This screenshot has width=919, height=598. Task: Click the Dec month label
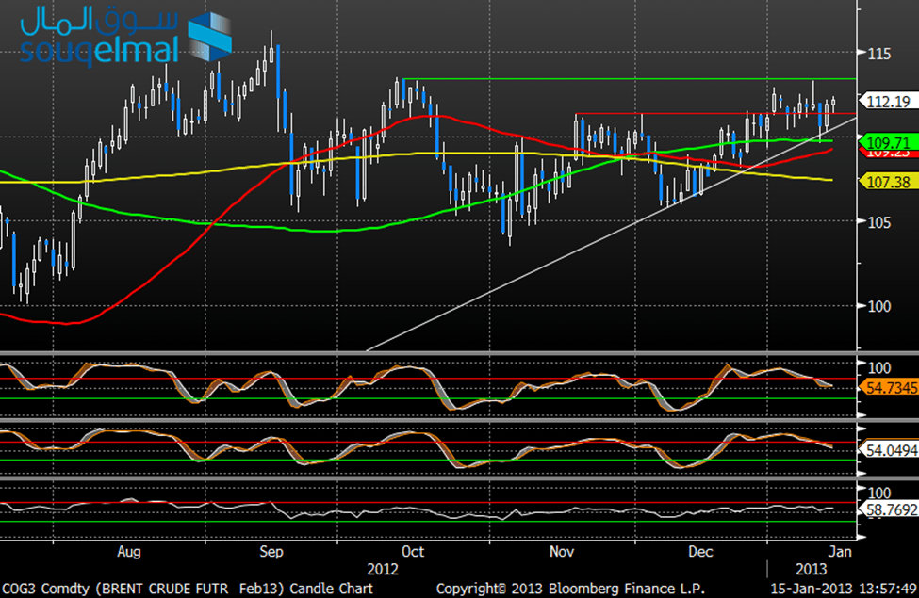pos(700,551)
